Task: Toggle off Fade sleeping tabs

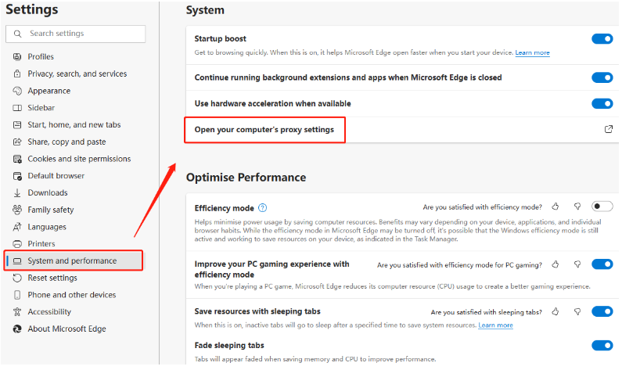Action: (x=602, y=346)
